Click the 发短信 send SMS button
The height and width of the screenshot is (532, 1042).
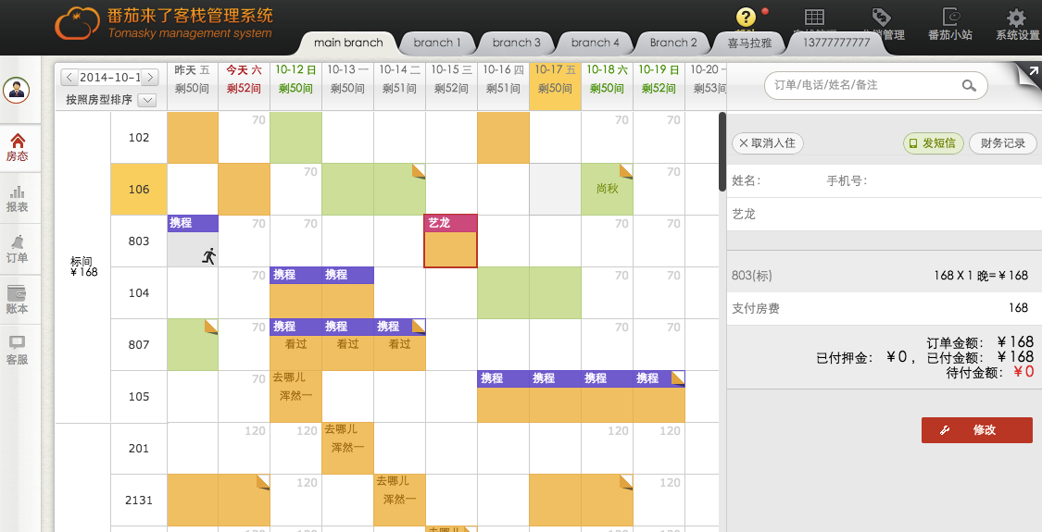pyautogui.click(x=933, y=142)
